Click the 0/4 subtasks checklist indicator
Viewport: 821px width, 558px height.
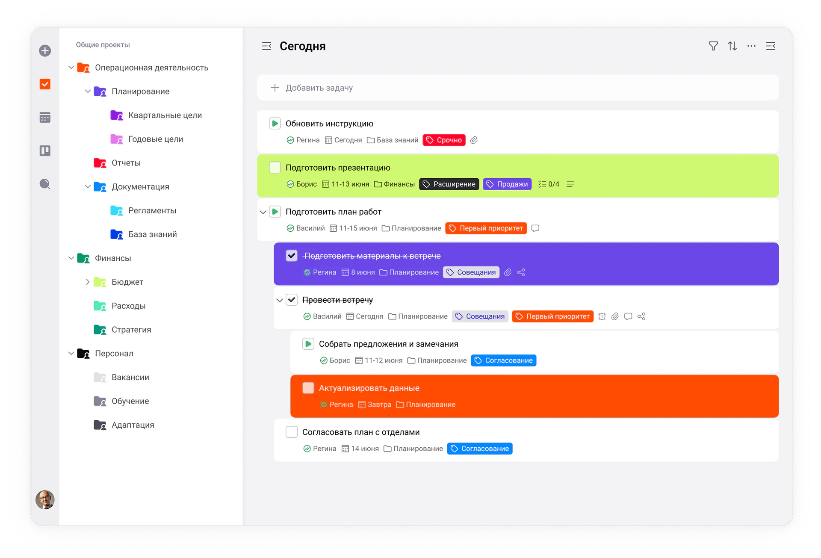[549, 184]
